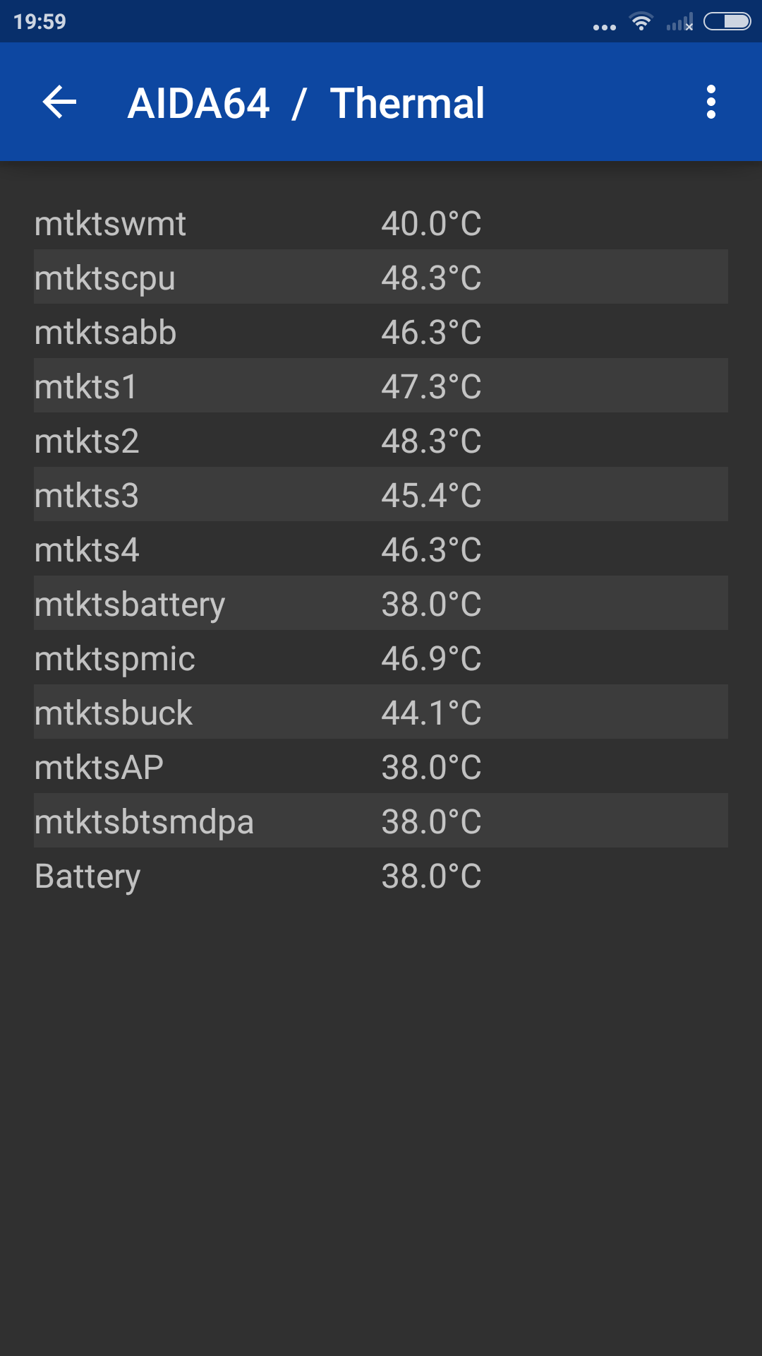Viewport: 762px width, 1356px height.
Task: Open the three-dot overflow menu
Action: pyautogui.click(x=710, y=102)
